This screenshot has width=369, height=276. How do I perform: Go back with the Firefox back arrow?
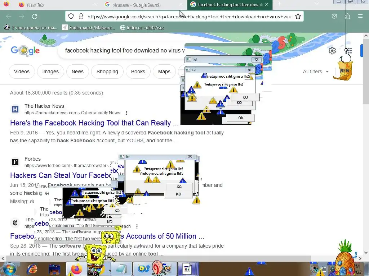pyautogui.click(x=9, y=17)
